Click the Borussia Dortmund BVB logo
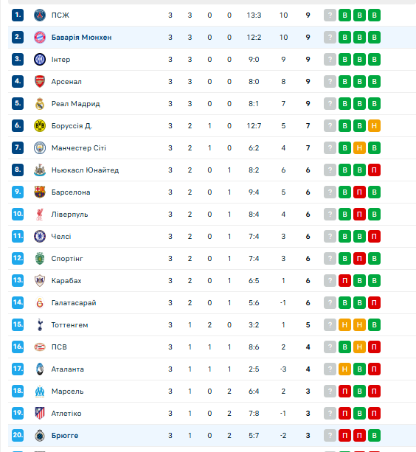This screenshot has width=416, height=452. [40, 125]
